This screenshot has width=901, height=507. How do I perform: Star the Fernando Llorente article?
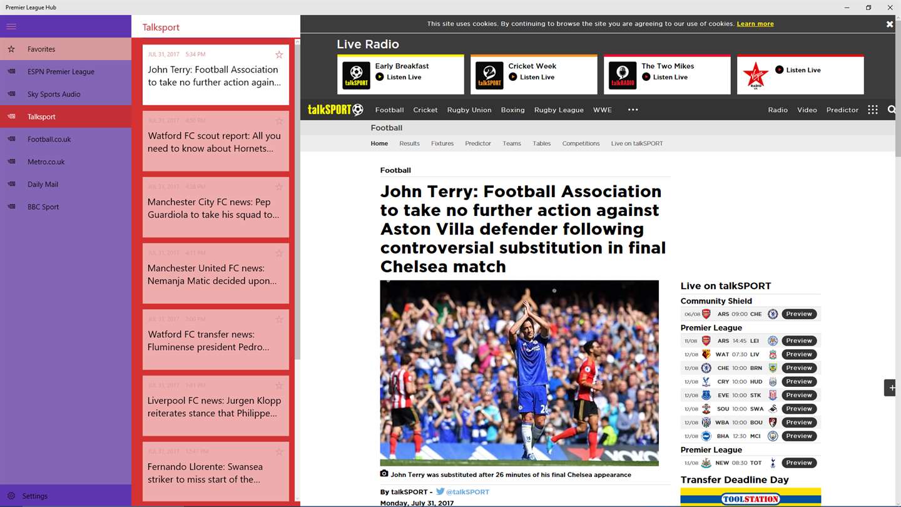click(279, 451)
